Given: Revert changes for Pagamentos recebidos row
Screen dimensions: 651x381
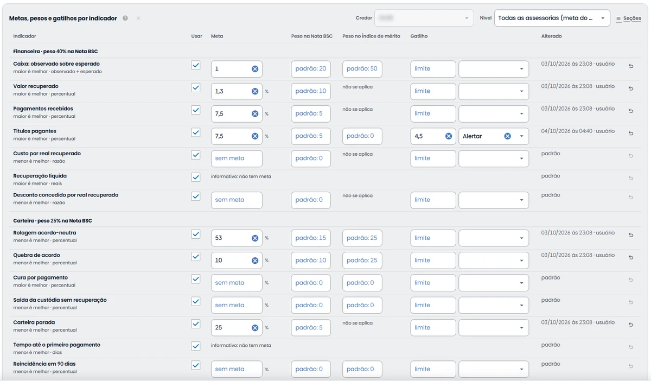Looking at the screenshot, I should (x=631, y=111).
